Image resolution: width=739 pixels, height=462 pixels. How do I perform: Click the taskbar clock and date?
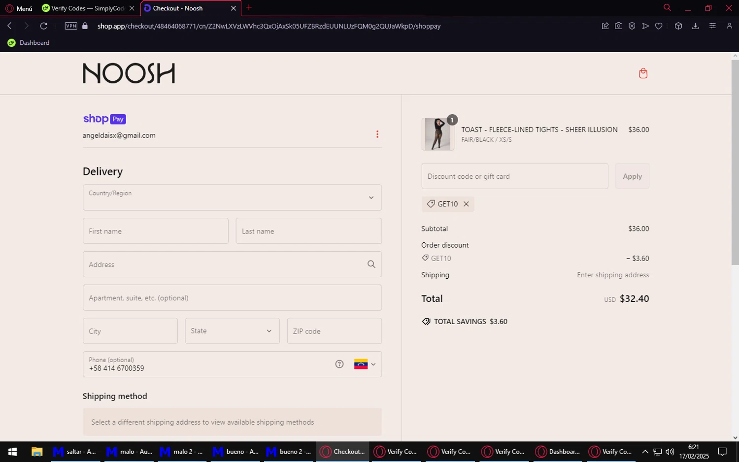[694, 452]
